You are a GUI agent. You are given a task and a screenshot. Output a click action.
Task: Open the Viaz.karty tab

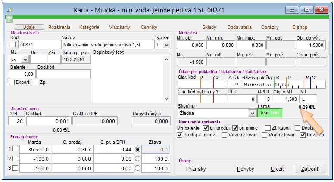click(119, 27)
